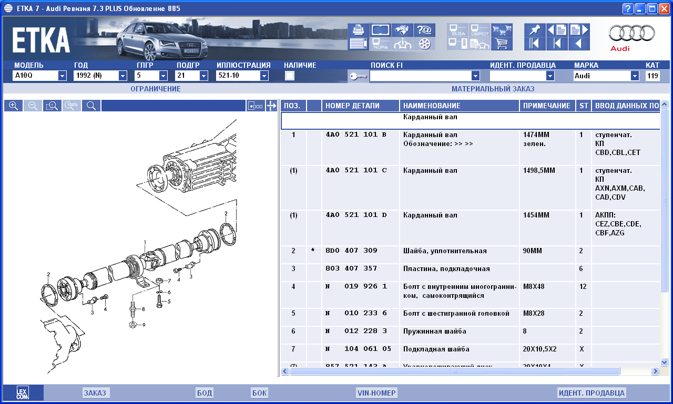Zoom out on the illustration

click(x=33, y=106)
